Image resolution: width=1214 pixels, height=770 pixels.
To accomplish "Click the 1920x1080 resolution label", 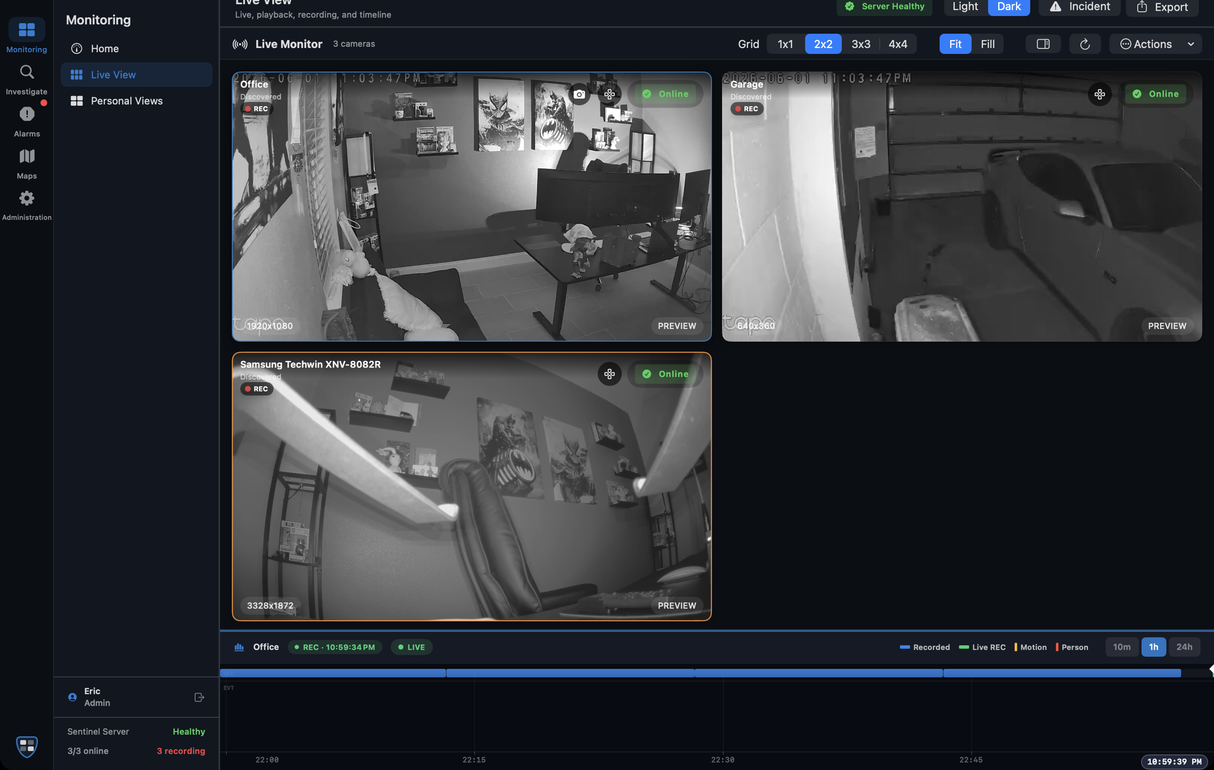I will pos(270,326).
